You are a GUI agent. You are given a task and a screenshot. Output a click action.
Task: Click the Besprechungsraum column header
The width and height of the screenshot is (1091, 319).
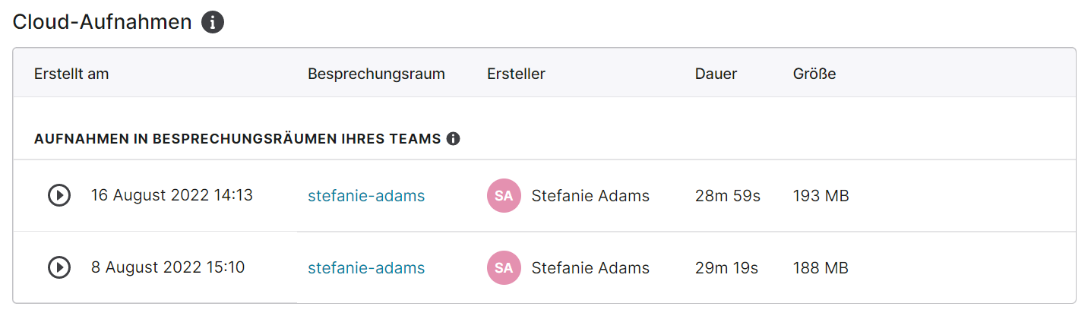377,74
